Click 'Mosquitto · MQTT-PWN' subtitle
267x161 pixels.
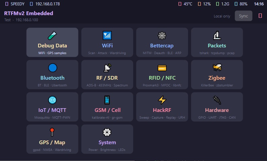point(52,118)
